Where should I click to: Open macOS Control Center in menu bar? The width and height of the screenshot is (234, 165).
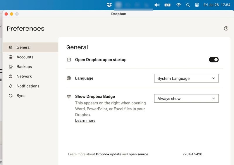[x=197, y=5]
